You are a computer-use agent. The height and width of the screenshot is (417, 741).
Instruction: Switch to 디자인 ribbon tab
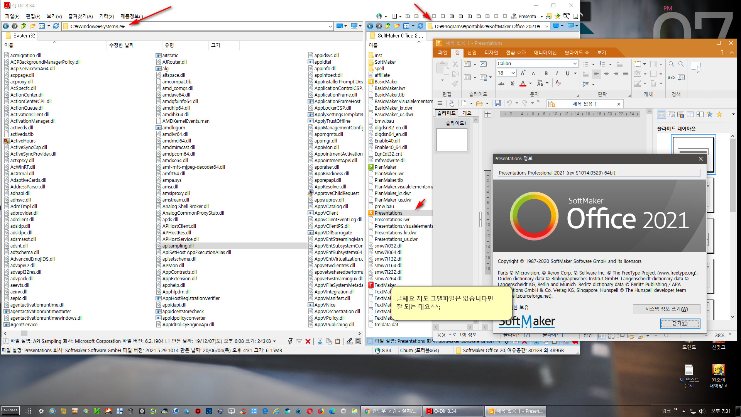[491, 53]
